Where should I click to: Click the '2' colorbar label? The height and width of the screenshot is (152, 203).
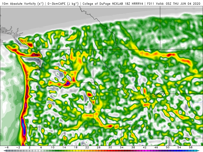[x=30, y=147]
